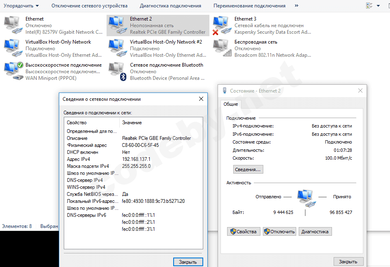Click the Состояние среды label
Viewport: 390px width, 267px height.
pyautogui.click(x=251, y=142)
